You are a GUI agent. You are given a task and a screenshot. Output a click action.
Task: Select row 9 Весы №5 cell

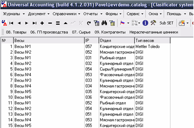(49, 92)
